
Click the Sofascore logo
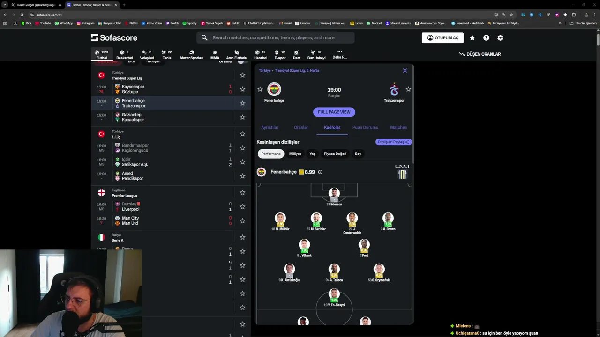(114, 37)
